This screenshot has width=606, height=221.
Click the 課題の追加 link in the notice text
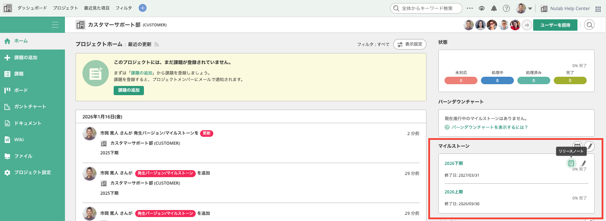coord(141,73)
